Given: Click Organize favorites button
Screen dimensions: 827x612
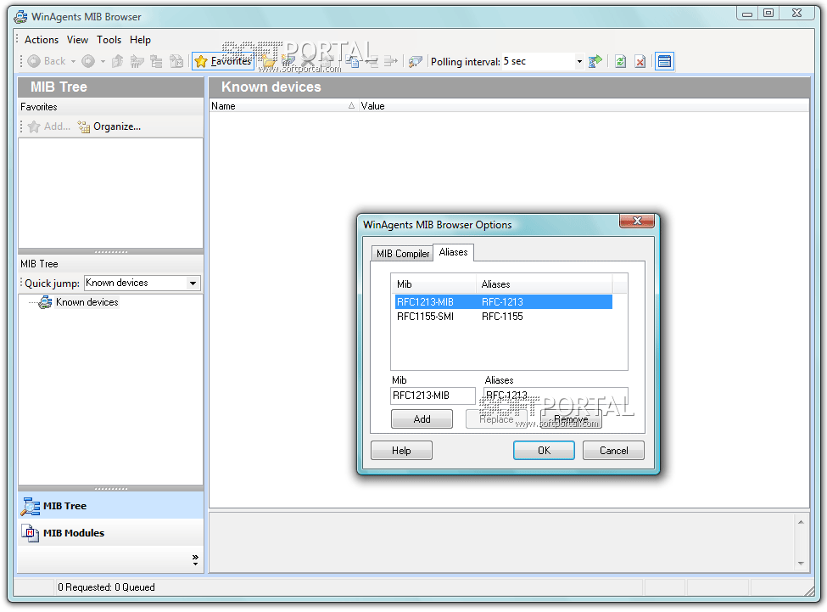Looking at the screenshot, I should [x=109, y=126].
